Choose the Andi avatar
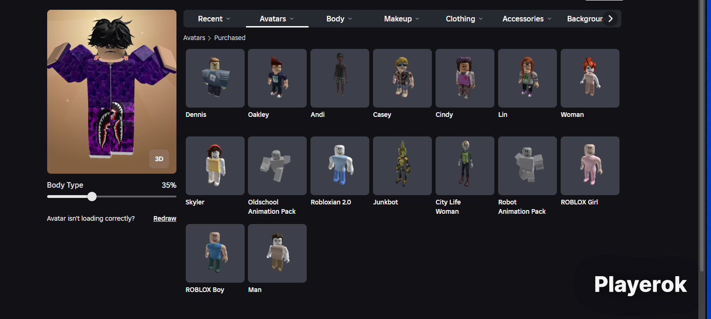711x319 pixels. pyautogui.click(x=340, y=78)
